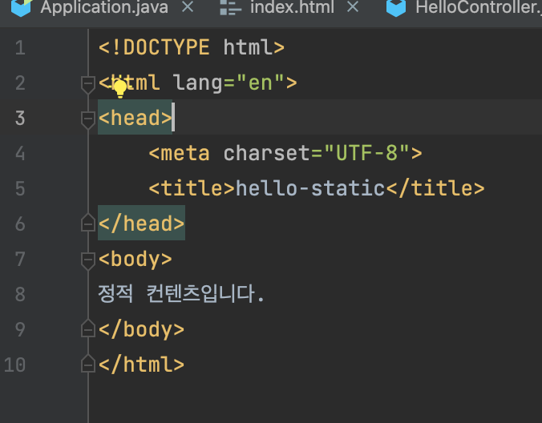This screenshot has height=423, width=542.
Task: Click fold end marker at closing html tag
Action: (x=88, y=364)
